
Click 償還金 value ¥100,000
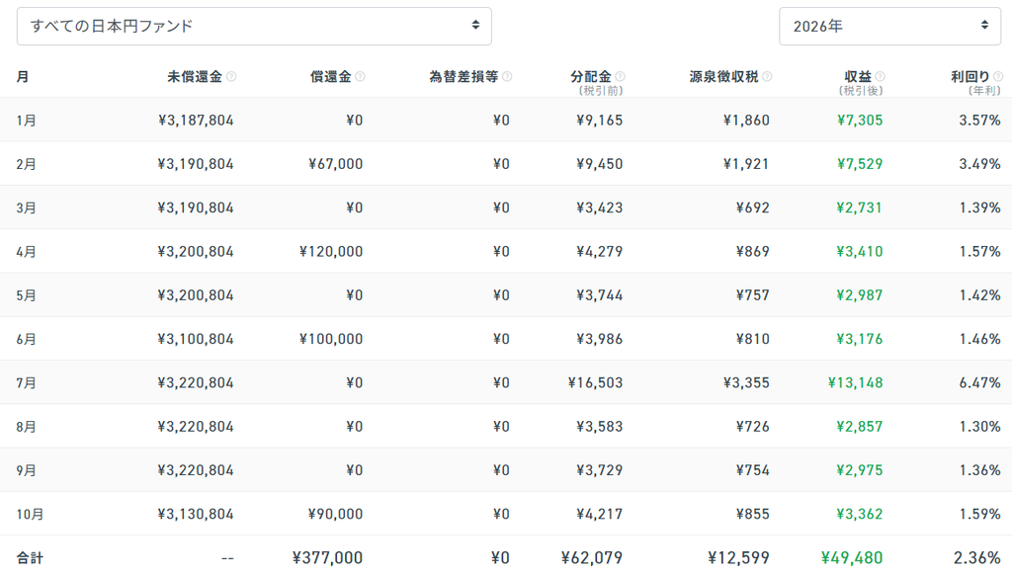pyautogui.click(x=331, y=340)
